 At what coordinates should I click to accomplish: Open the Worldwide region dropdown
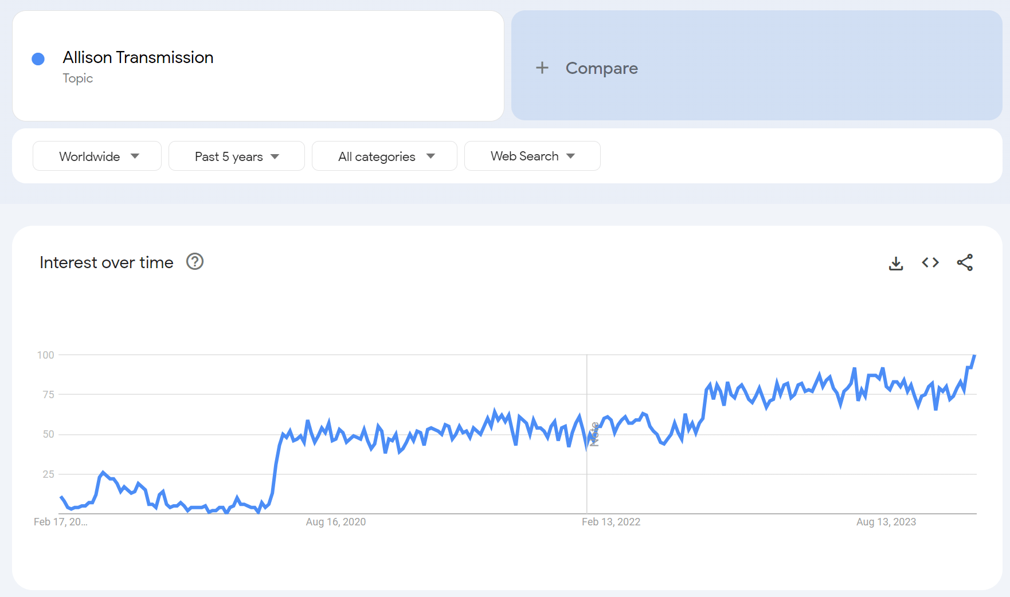pos(97,156)
